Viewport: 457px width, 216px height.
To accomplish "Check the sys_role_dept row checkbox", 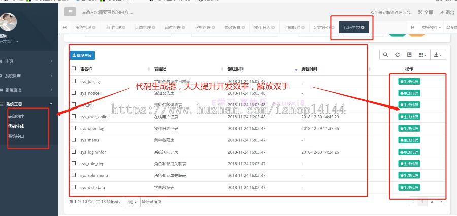I will pos(74,163).
